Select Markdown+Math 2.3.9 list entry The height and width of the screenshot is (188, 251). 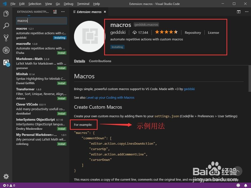[x=41, y=63]
